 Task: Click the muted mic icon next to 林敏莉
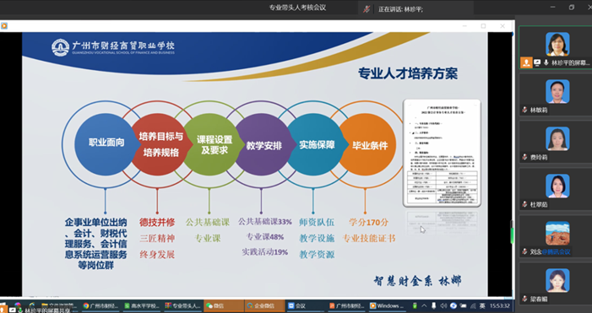(x=524, y=110)
